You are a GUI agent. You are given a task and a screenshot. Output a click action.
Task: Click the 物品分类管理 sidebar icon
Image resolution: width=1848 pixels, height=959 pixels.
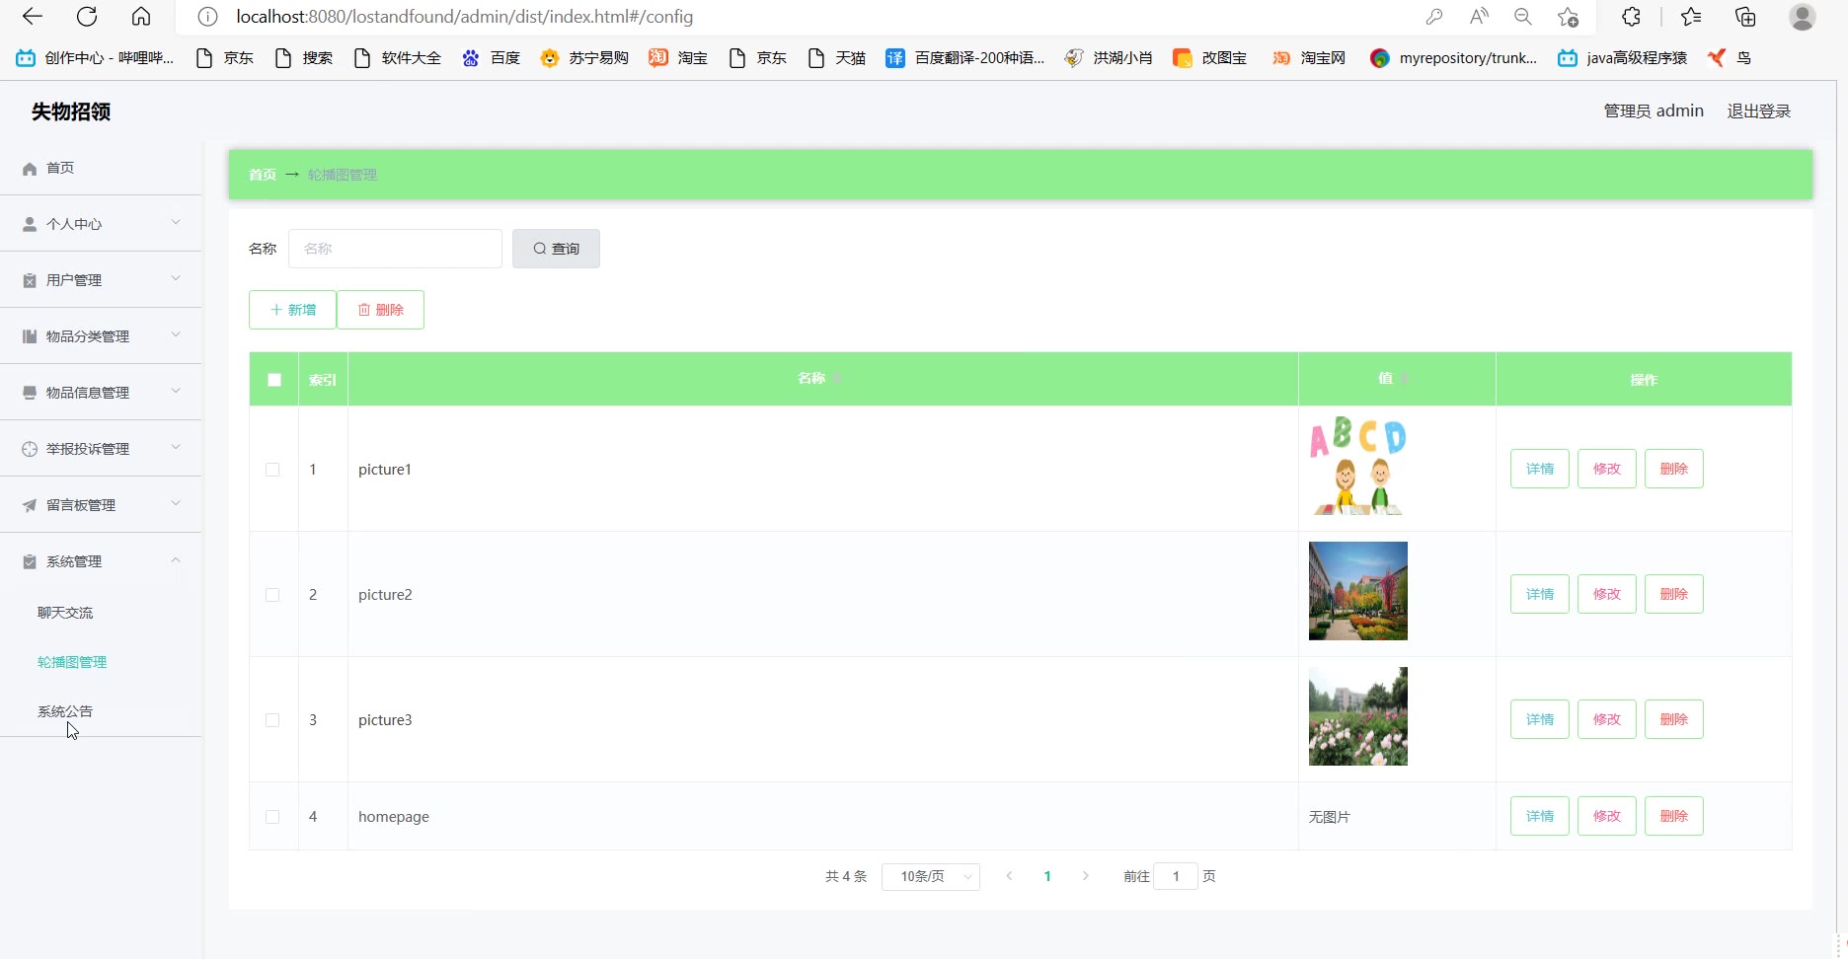click(x=30, y=337)
